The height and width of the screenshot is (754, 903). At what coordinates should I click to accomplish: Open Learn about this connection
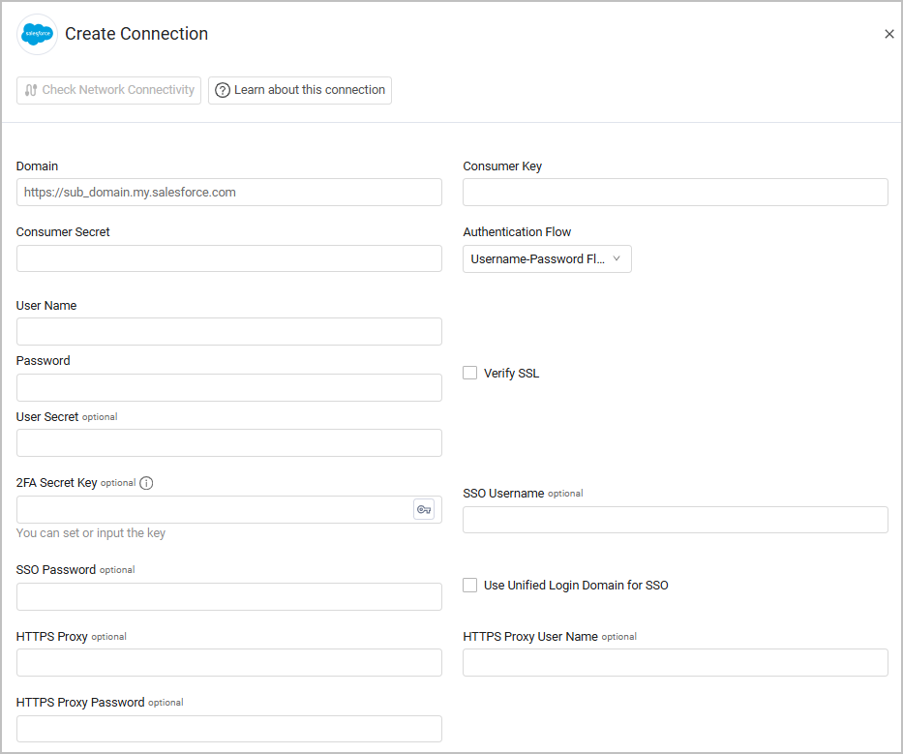pos(300,90)
